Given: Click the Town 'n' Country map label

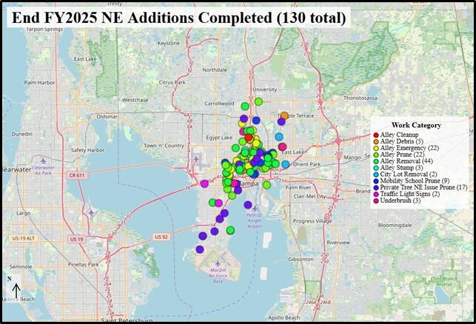Looking at the screenshot, I should [164, 146].
